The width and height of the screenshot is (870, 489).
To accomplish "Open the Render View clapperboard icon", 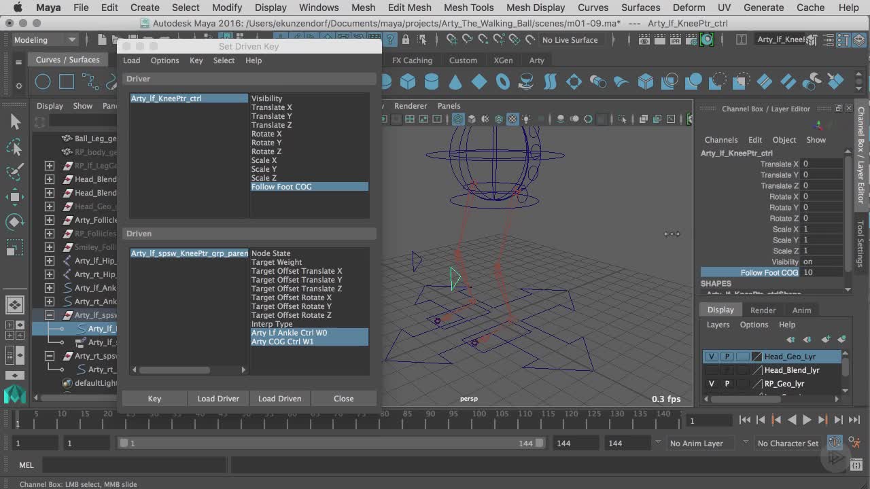I will 644,40.
